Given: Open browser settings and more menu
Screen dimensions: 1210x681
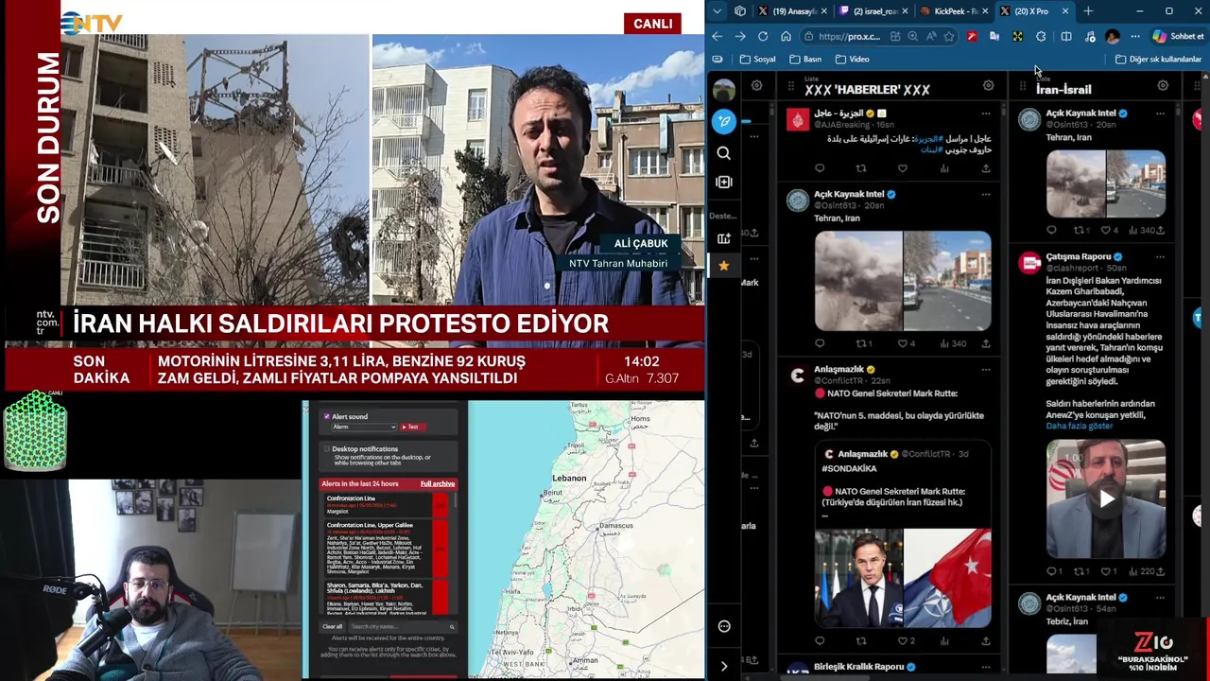Looking at the screenshot, I should pyautogui.click(x=1135, y=36).
